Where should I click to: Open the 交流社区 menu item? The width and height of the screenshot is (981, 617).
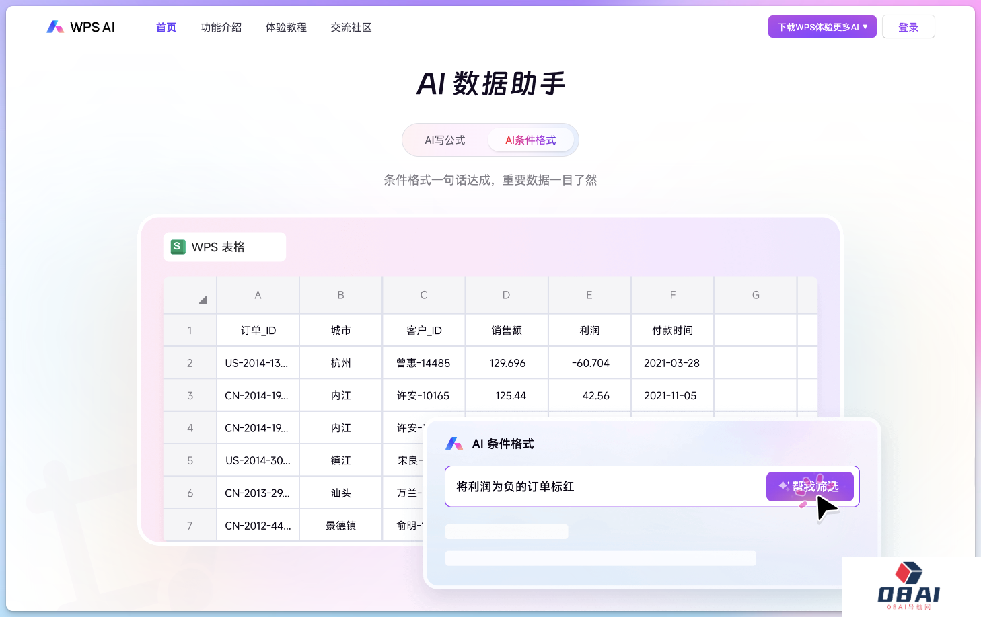click(x=351, y=28)
